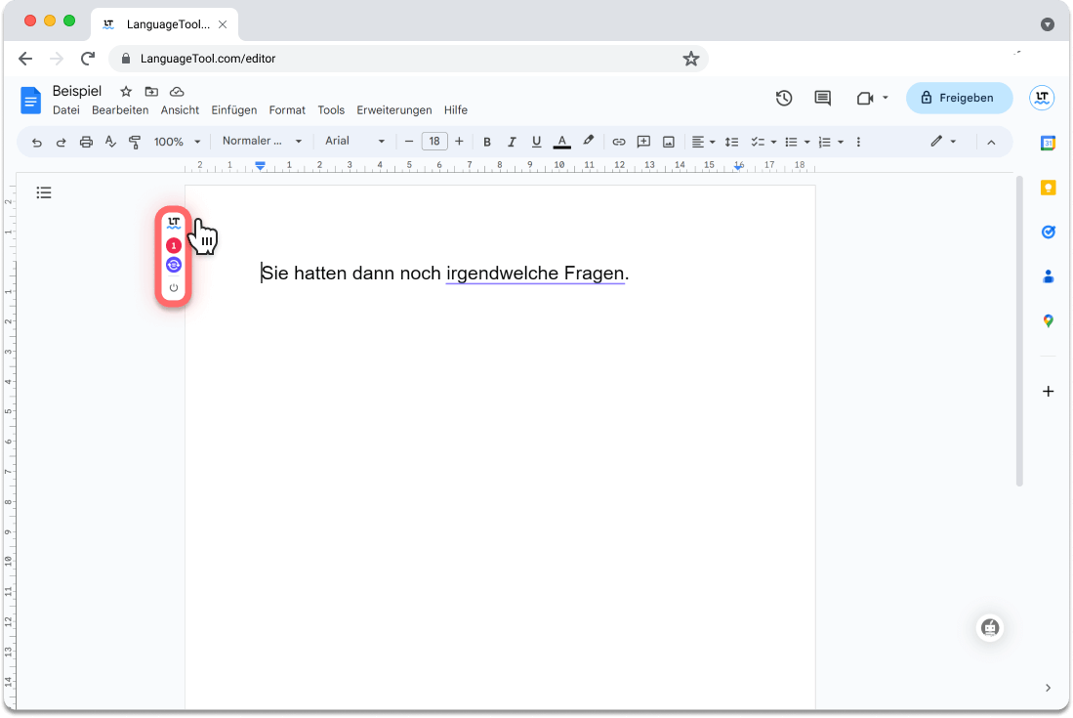Click the red error count badge
Screen dimensions: 1073x718
click(174, 245)
